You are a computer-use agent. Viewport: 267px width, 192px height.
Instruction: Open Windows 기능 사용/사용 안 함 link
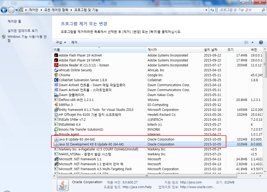27,39
